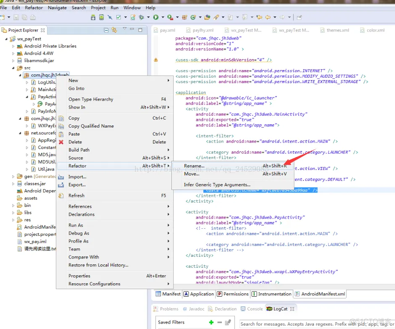
Task: Click the Refresh icon in context menu
Action: (x=61, y=196)
